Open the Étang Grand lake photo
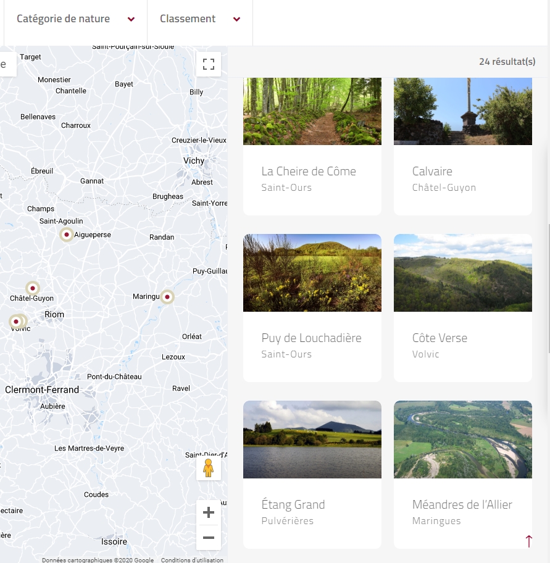Screen dimensions: 550x563 312,440
